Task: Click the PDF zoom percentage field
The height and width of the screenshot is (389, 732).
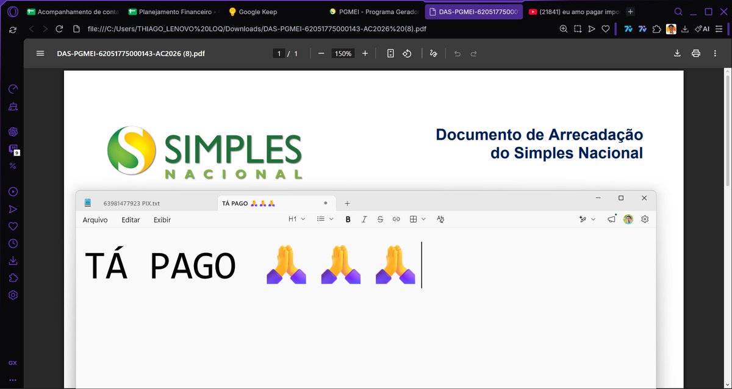Action: point(343,54)
